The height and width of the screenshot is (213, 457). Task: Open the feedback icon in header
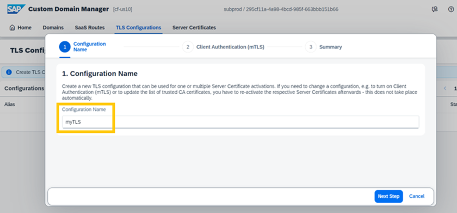click(435, 9)
